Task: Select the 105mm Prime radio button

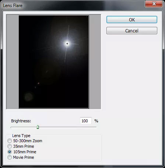Action: coord(10,152)
